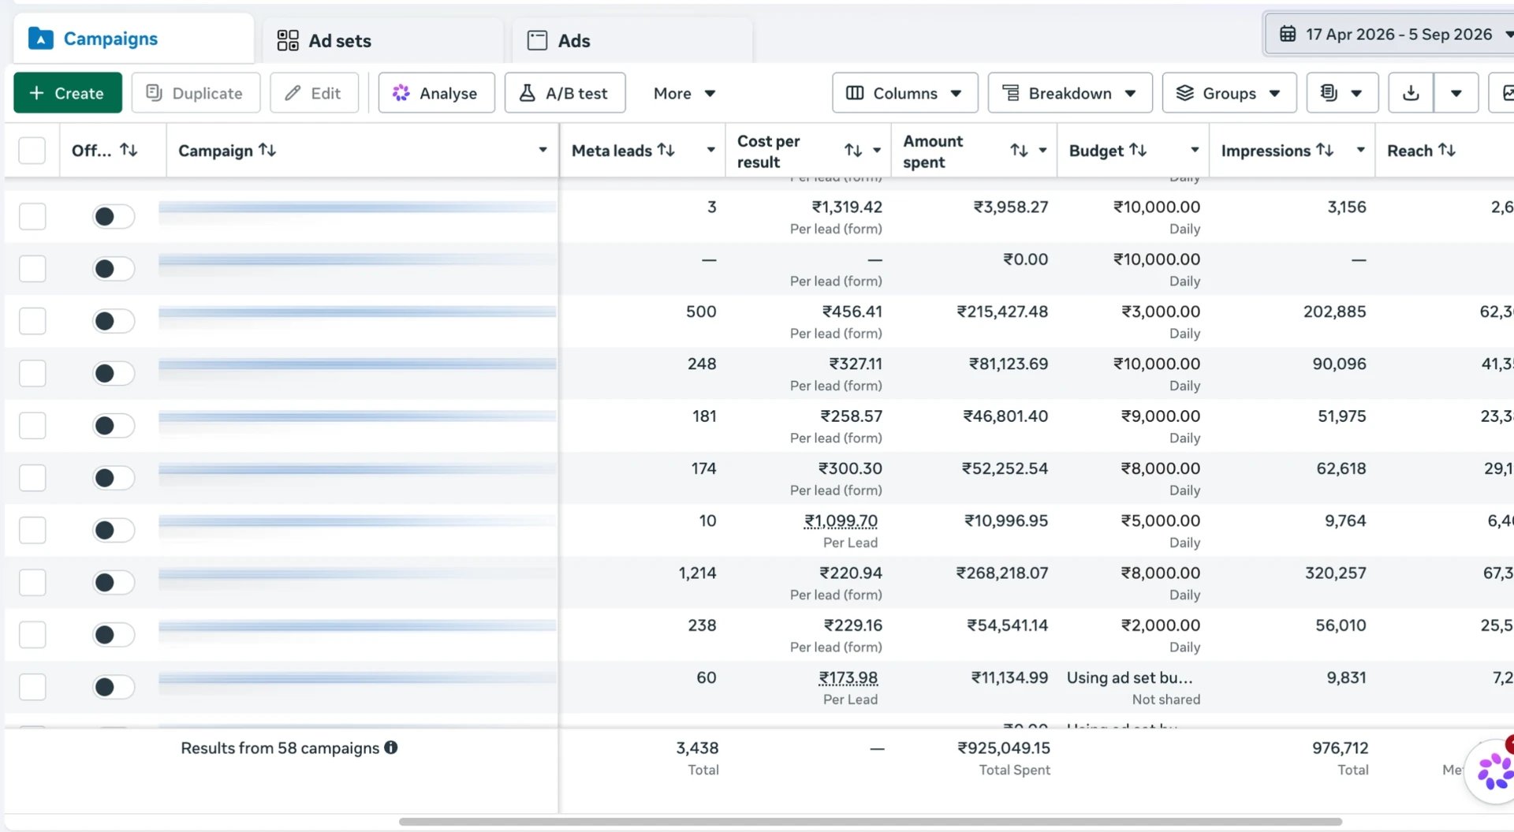Click the Analyse sparkle icon
This screenshot has width=1514, height=832.
401,93
